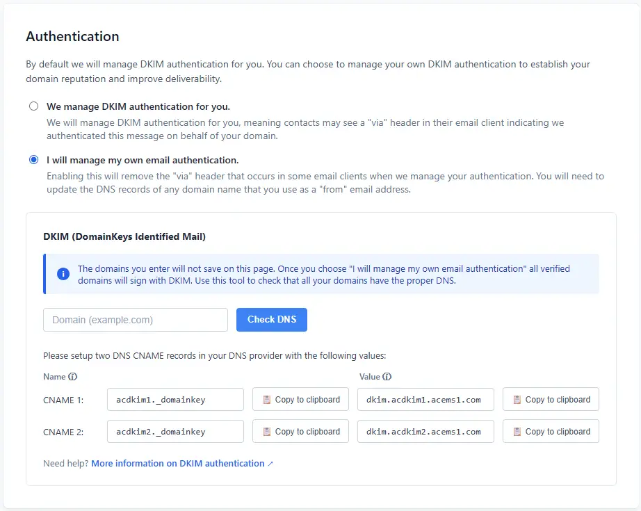This screenshot has height=511, width=641.
Task: Open More information on DKIM authentication link
Action: (x=178, y=464)
